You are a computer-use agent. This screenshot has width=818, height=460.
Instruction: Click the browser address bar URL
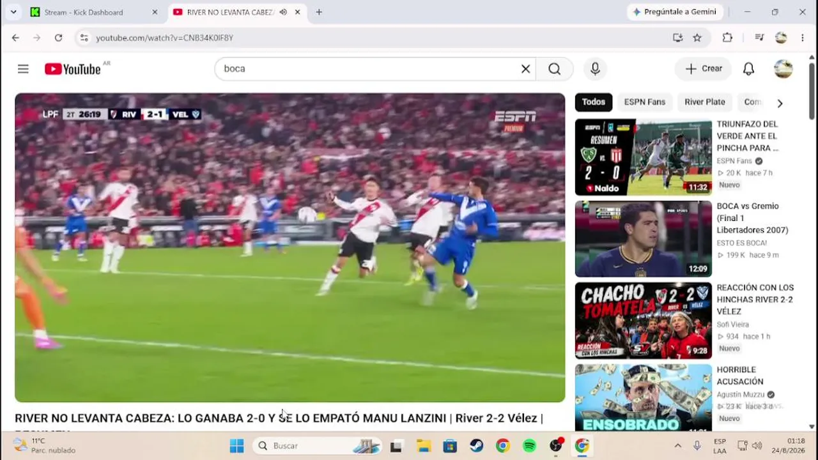165,38
